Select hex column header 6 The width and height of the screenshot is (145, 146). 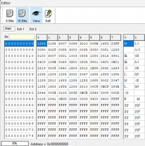(105, 38)
